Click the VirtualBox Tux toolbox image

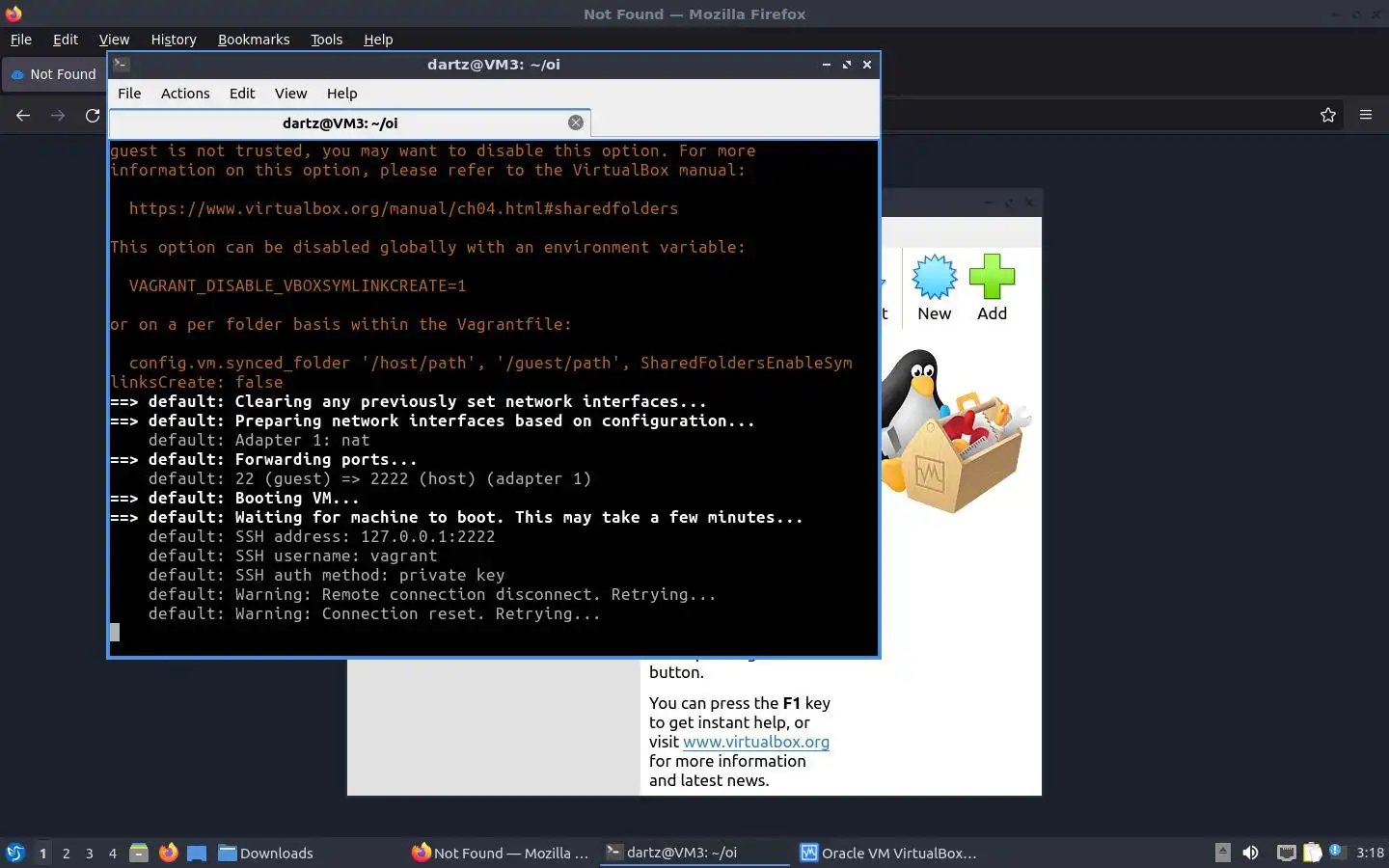point(955,431)
